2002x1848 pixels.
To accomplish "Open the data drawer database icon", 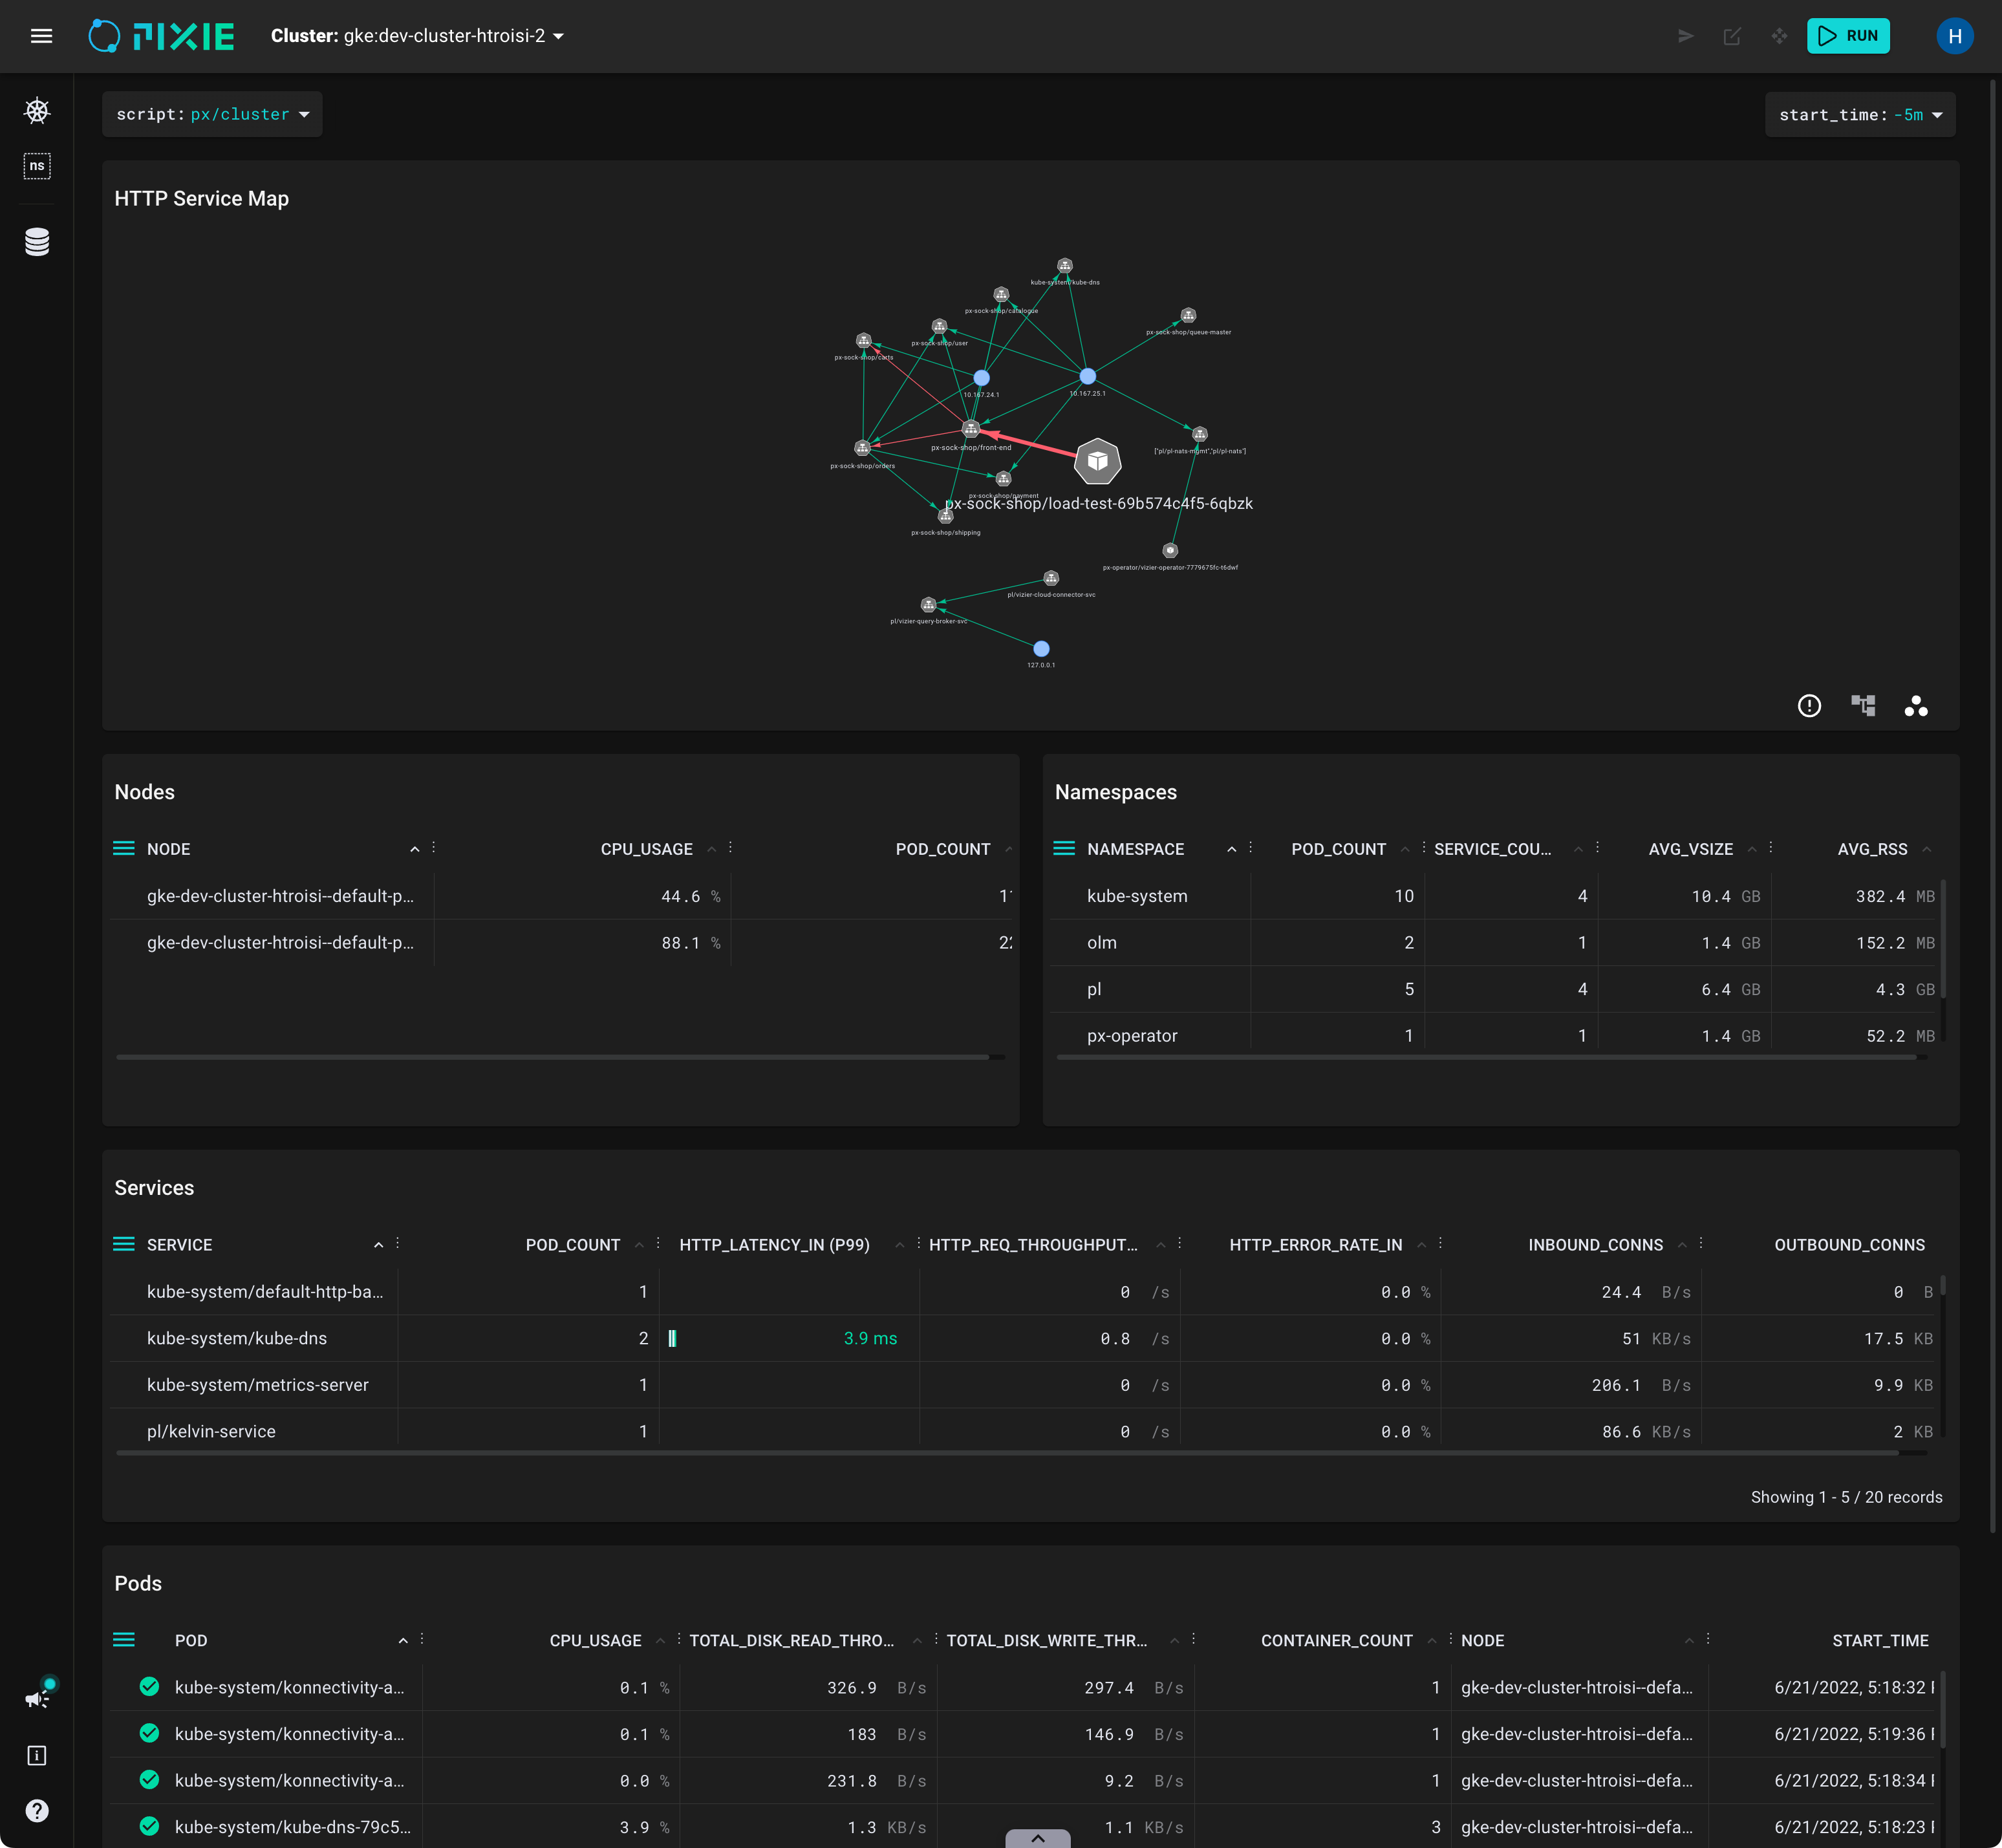I will 37,242.
